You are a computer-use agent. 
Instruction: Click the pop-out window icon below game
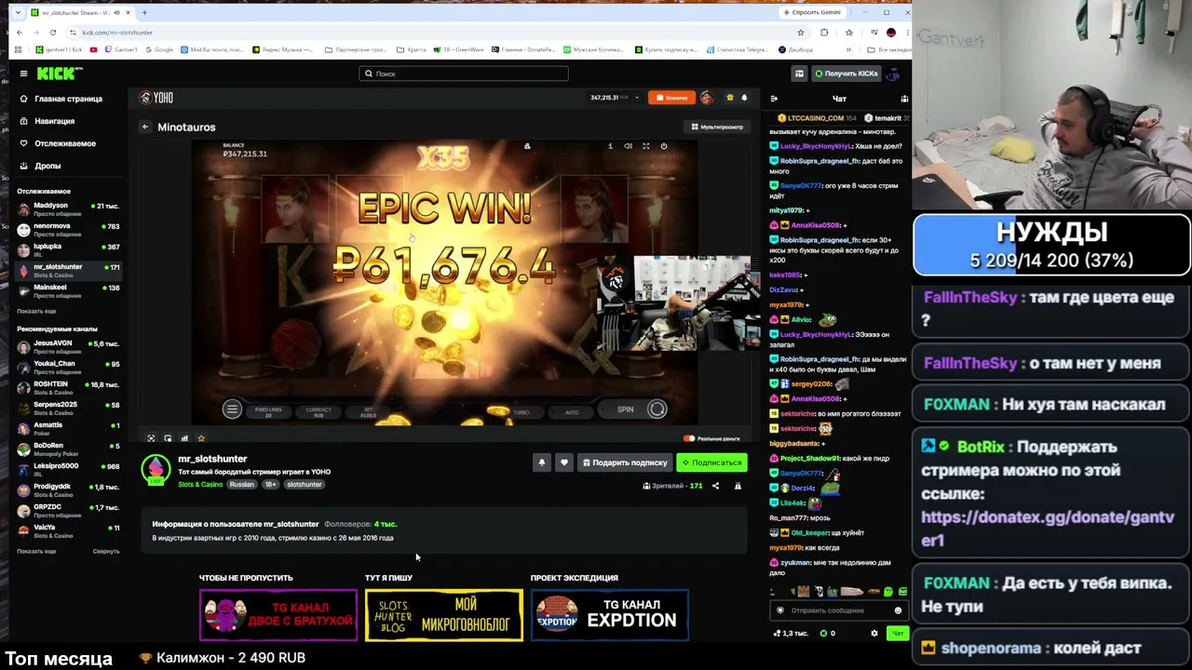click(x=168, y=438)
